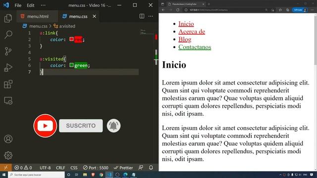Image resolution: width=317 pixels, height=178 pixels.
Task: Click the remote window status bar icon
Action: 5,168
